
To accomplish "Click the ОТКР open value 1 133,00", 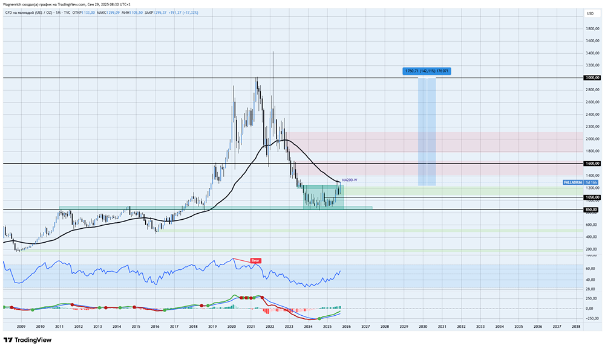I will click(x=88, y=13).
